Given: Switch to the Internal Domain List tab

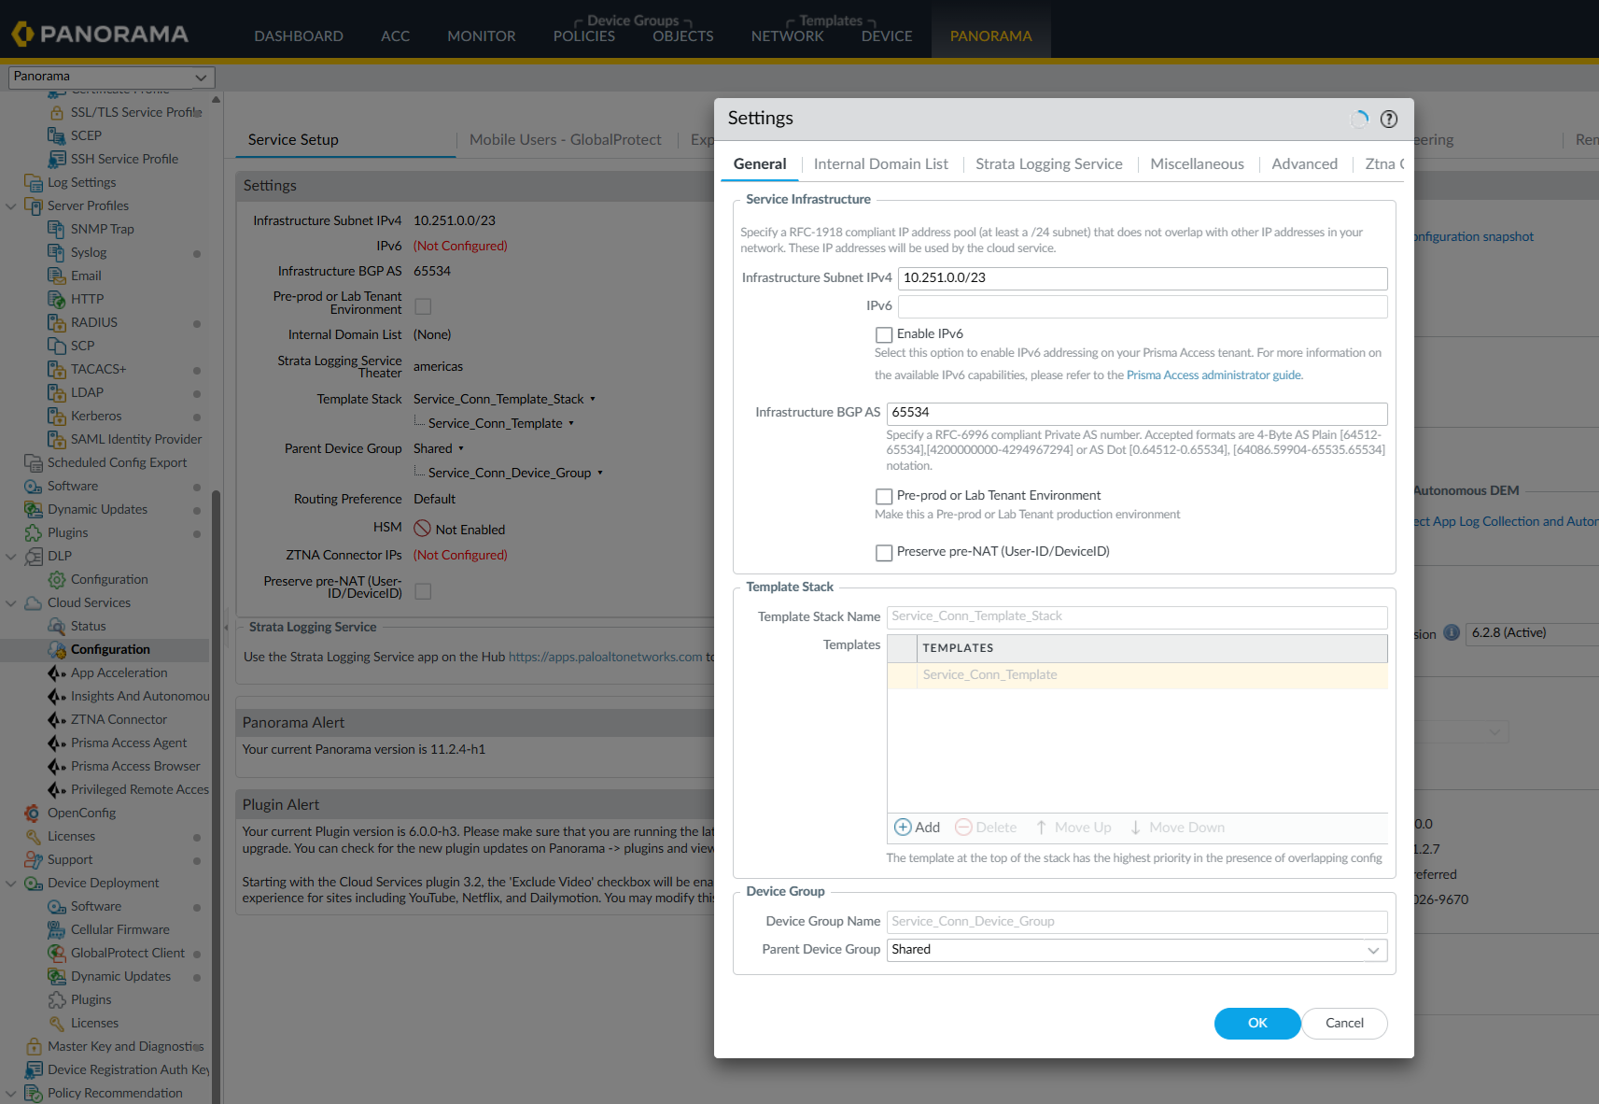Looking at the screenshot, I should point(880,164).
